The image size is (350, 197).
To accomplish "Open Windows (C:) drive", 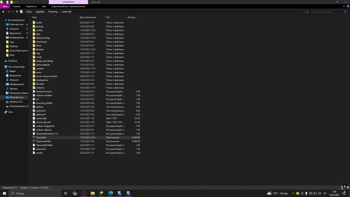I will [16, 102].
